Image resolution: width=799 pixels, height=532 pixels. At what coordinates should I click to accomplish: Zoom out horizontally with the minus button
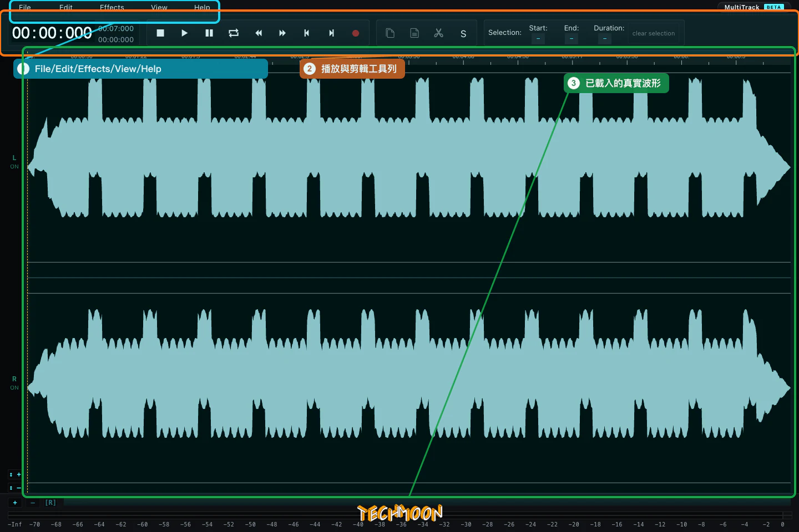coord(33,503)
